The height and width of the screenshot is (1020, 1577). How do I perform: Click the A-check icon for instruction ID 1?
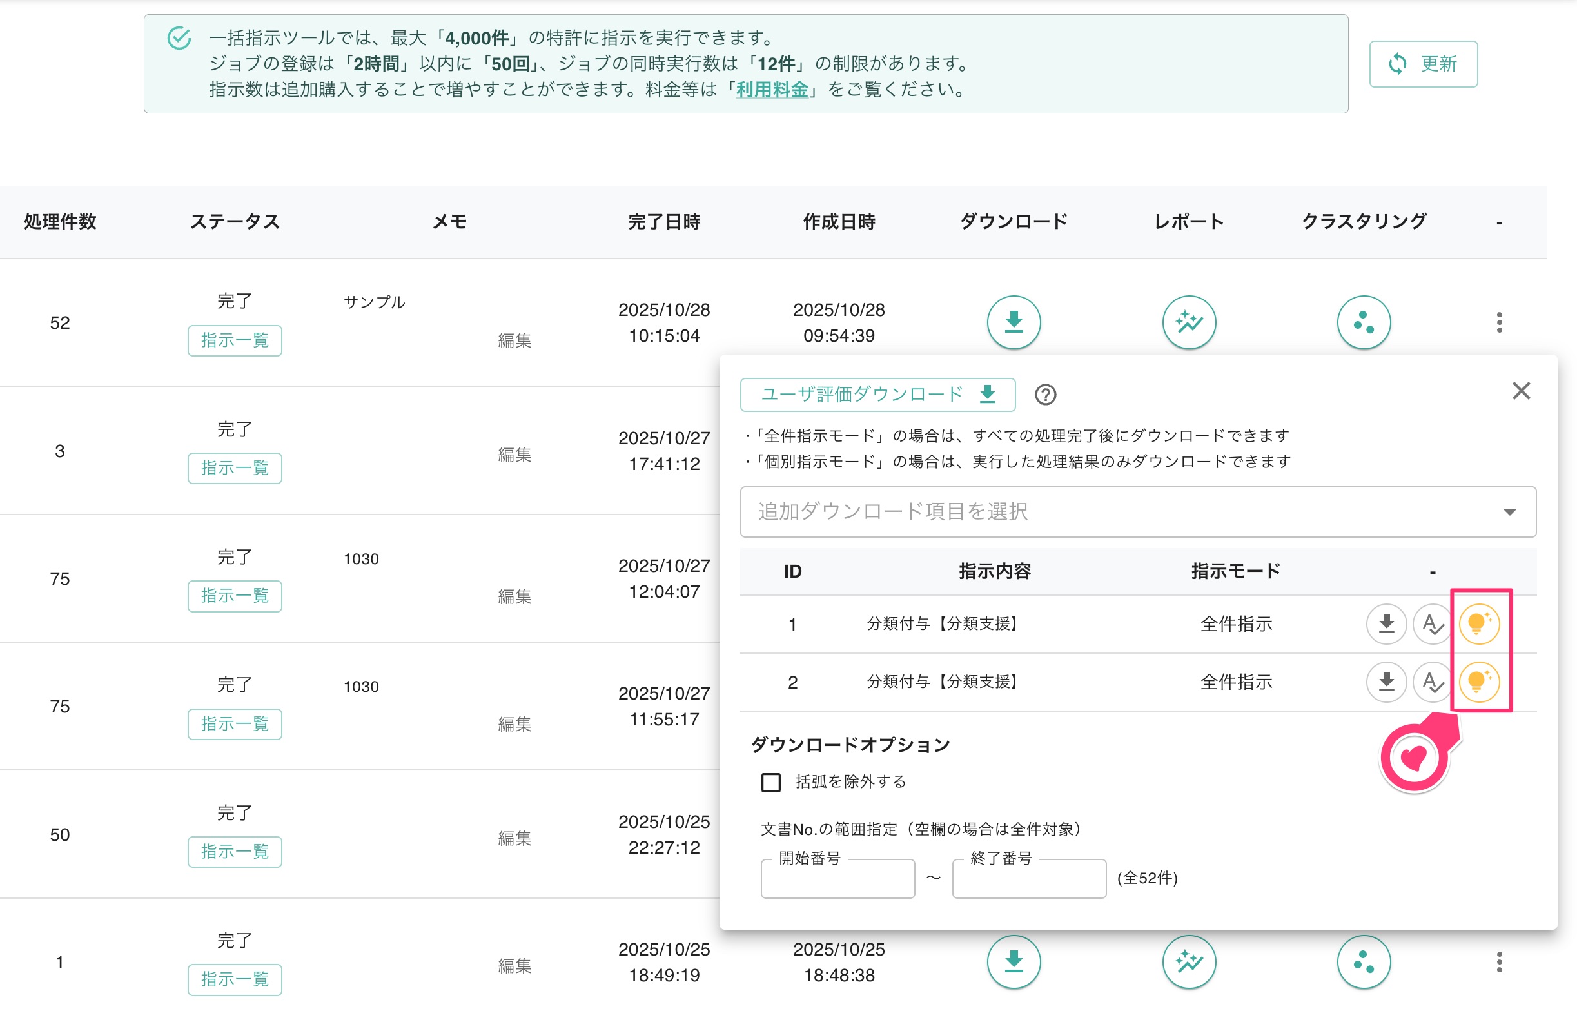(x=1433, y=623)
